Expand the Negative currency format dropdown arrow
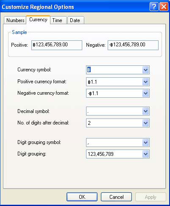Viewport: 170px width, 206px height. tap(145, 93)
